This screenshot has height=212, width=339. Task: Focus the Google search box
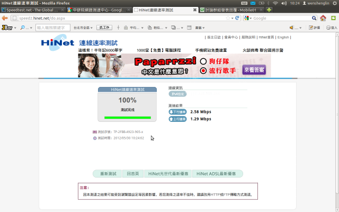[x=281, y=18]
